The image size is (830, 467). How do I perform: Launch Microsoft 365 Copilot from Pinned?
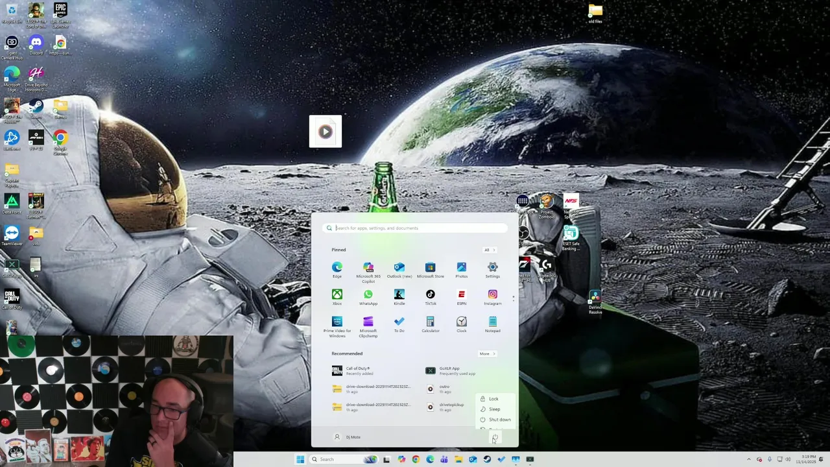368,272
